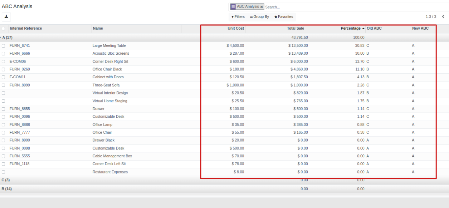This screenshot has width=449, height=208.
Task: Click the Percentage sort arrow indicator
Action: [363, 29]
